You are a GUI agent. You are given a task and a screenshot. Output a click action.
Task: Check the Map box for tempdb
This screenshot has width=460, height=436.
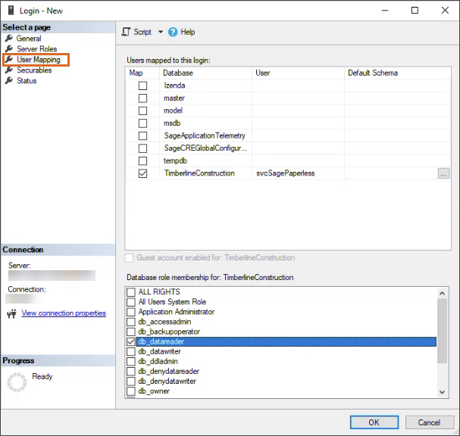point(143,161)
